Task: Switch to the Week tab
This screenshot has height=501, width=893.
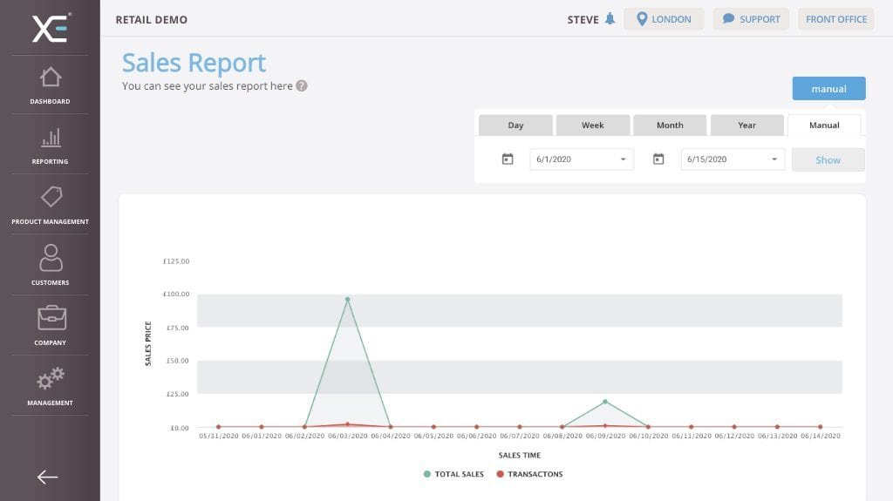Action: pos(593,125)
